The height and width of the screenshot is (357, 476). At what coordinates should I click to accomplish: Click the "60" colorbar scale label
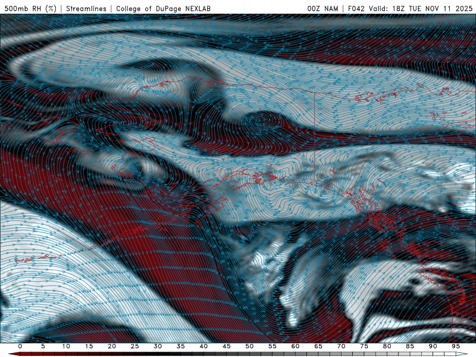coord(295,346)
